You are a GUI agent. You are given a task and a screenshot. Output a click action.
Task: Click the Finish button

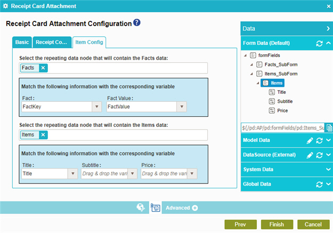click(277, 224)
